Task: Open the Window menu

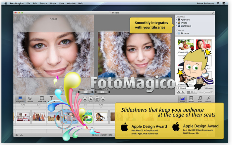Action: click(71, 3)
